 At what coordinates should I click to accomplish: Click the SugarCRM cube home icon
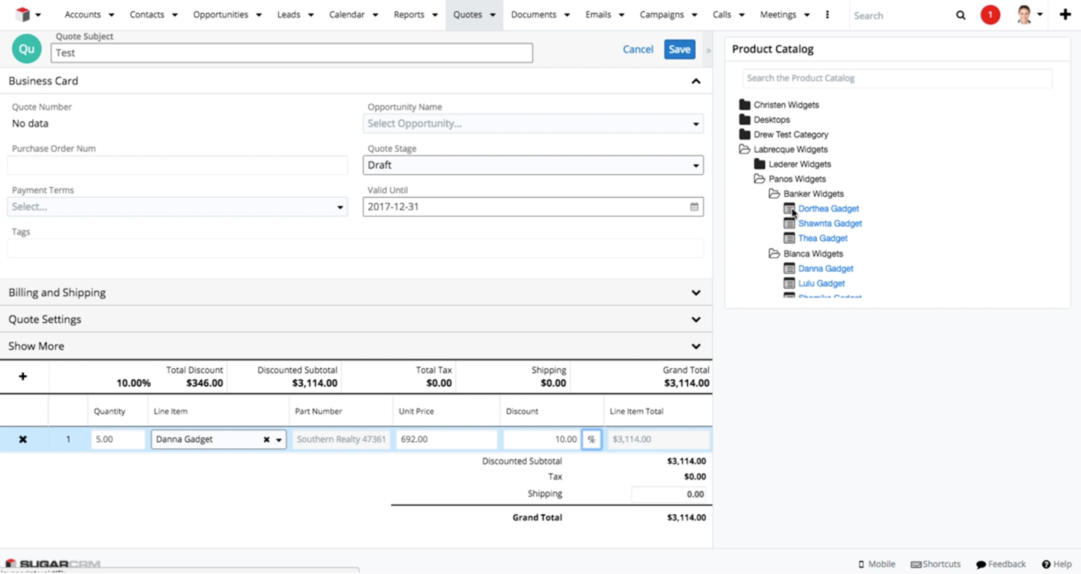(x=23, y=14)
